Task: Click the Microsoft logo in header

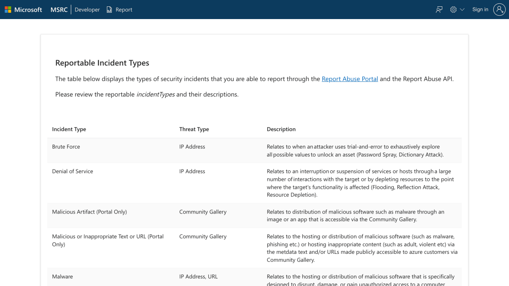Action: point(23,9)
